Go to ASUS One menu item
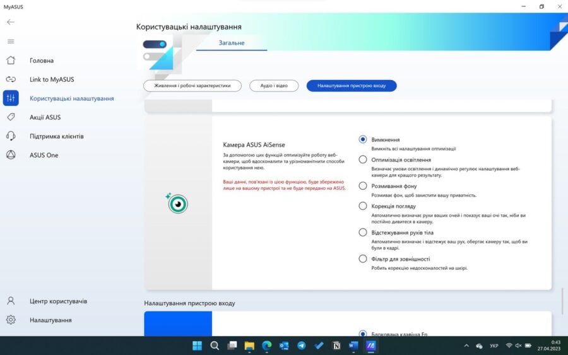The width and height of the screenshot is (568, 355). point(44,155)
